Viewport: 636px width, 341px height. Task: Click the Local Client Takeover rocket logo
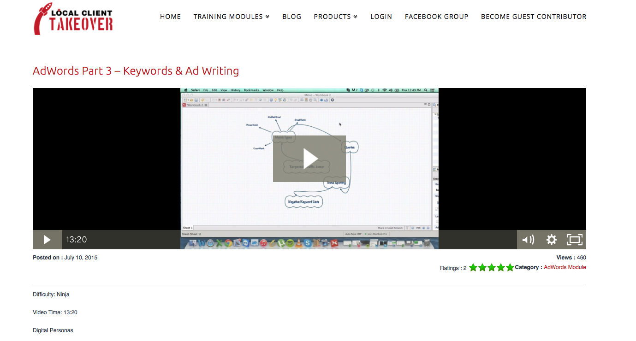click(73, 19)
